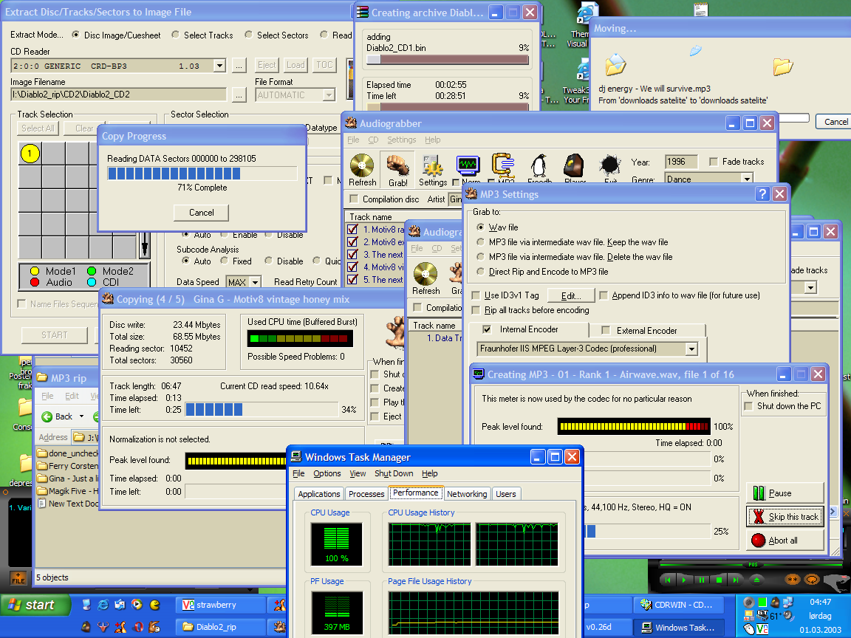
Task: Click the media player stop button
Action: pyautogui.click(x=719, y=580)
